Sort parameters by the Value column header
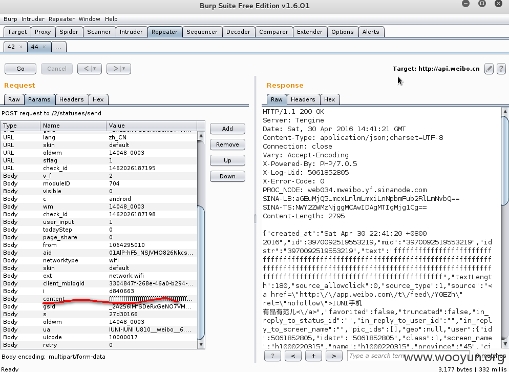The image size is (509, 372). (x=151, y=126)
